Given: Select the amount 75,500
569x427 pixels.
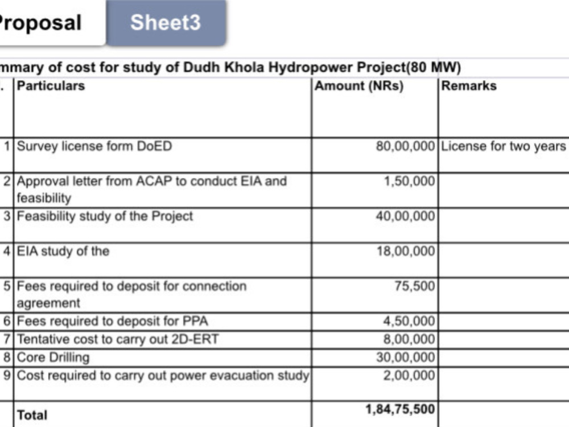Looking at the screenshot, I should pos(375,295).
